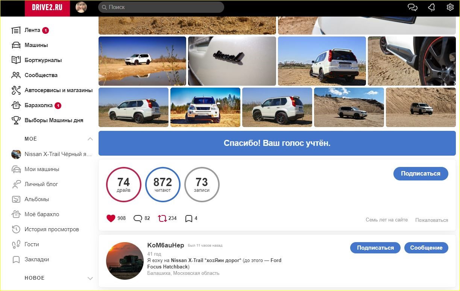The image size is (460, 291).
Task: Click the user avatar in top bar
Action: pyautogui.click(x=81, y=7)
